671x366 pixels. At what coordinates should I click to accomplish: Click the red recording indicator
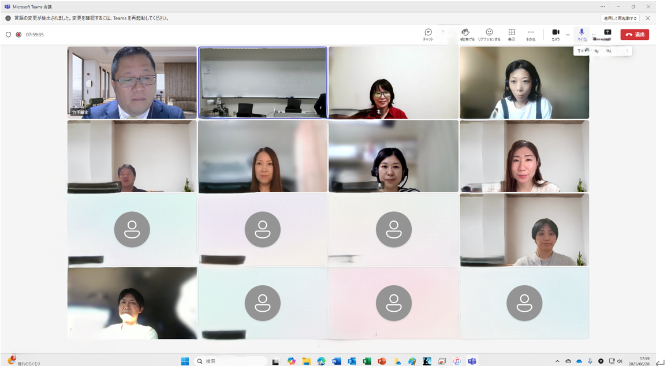coord(18,35)
